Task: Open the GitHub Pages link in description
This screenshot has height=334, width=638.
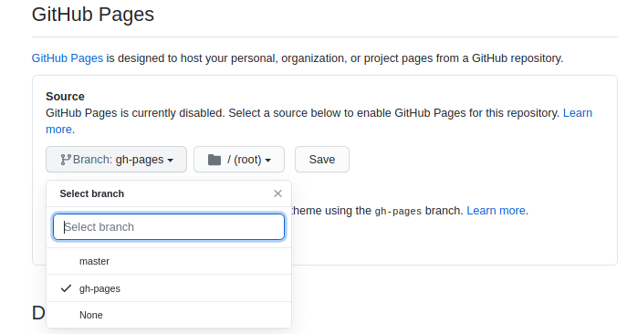Action: click(68, 58)
